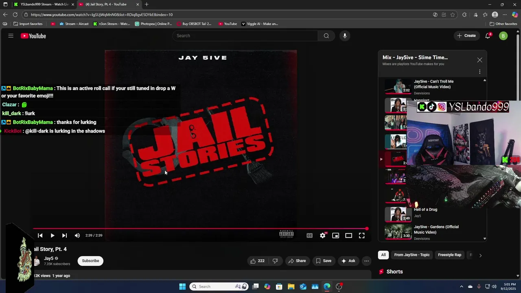Close the Jail Story Pt. 4 browser tab
The height and width of the screenshot is (293, 521).
(138, 4)
